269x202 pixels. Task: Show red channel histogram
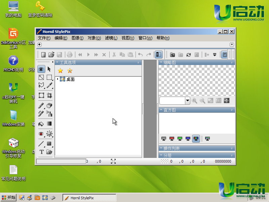coord(172,139)
